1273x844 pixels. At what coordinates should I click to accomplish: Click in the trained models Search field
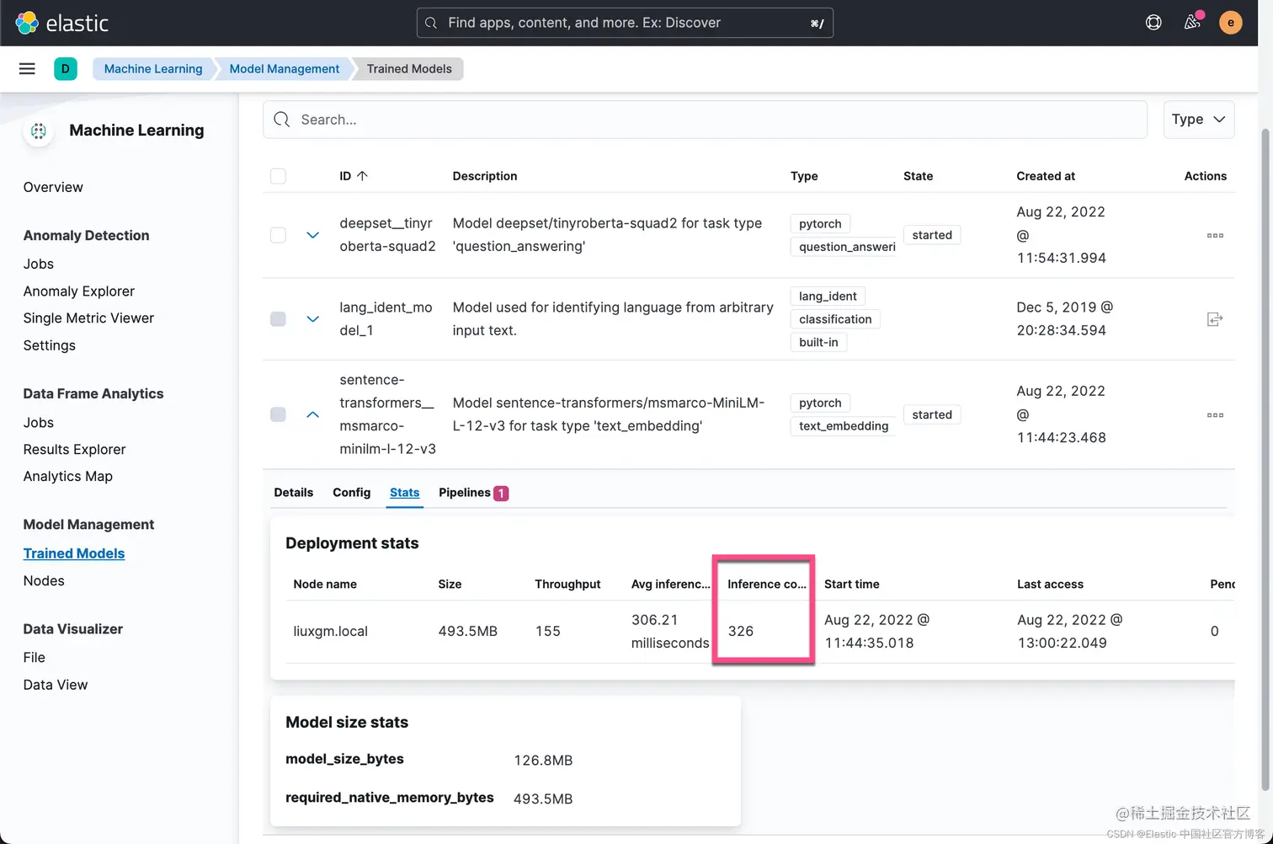point(706,120)
